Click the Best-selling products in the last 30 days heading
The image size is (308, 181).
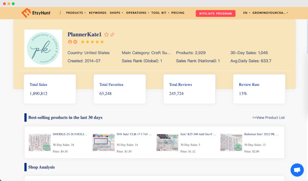coord(65,117)
